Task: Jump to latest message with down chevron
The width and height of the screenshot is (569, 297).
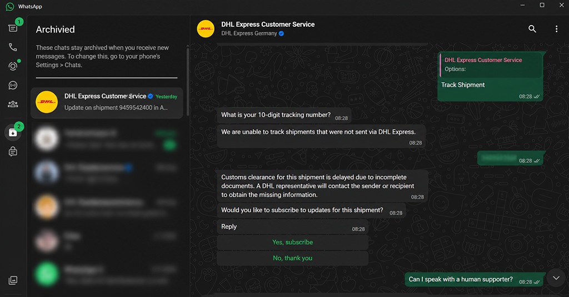Action: tap(556, 278)
